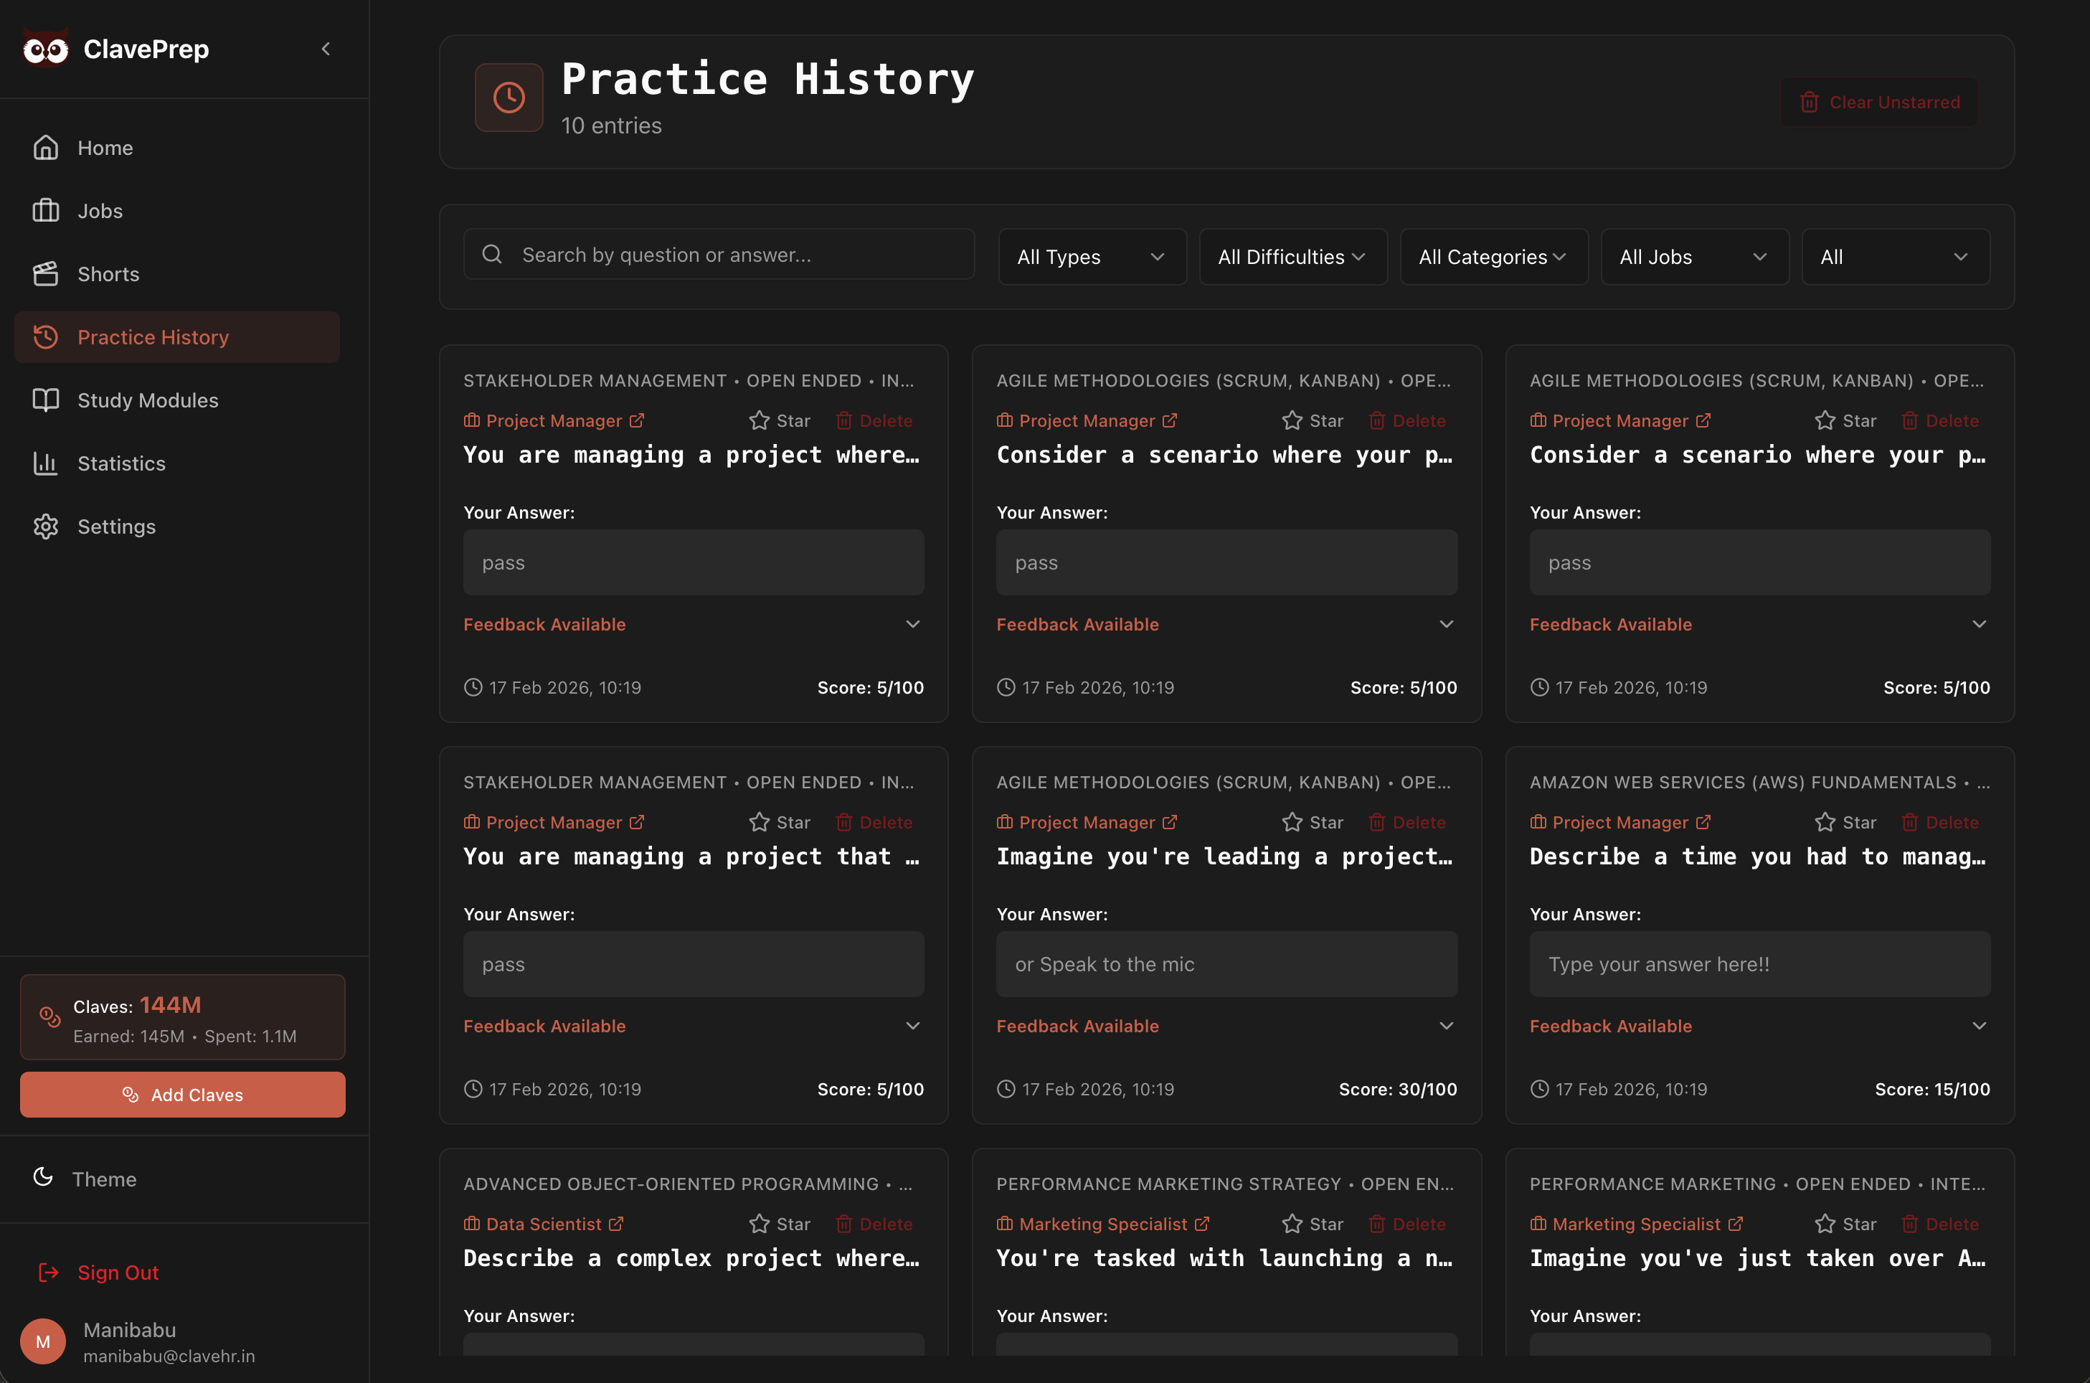Go to Study Modules in the sidebar

point(147,400)
